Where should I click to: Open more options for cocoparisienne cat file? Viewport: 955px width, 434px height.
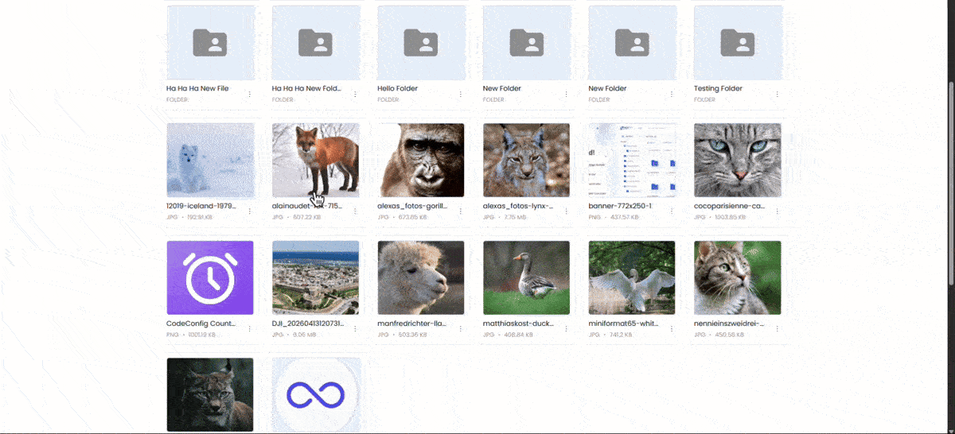777,211
